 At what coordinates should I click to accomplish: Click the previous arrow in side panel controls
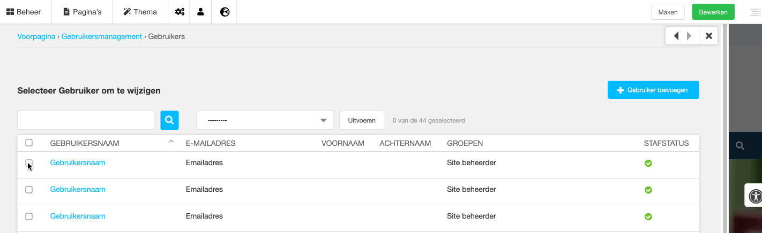[x=676, y=36]
